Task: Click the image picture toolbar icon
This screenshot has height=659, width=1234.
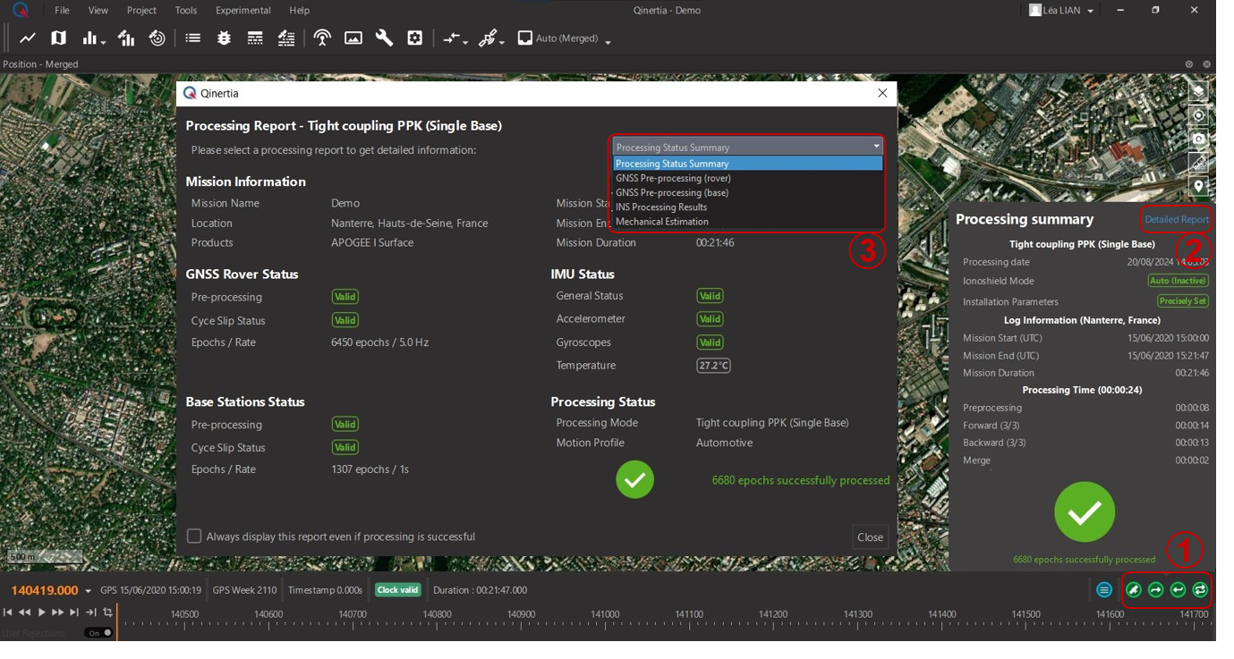Action: tap(353, 38)
